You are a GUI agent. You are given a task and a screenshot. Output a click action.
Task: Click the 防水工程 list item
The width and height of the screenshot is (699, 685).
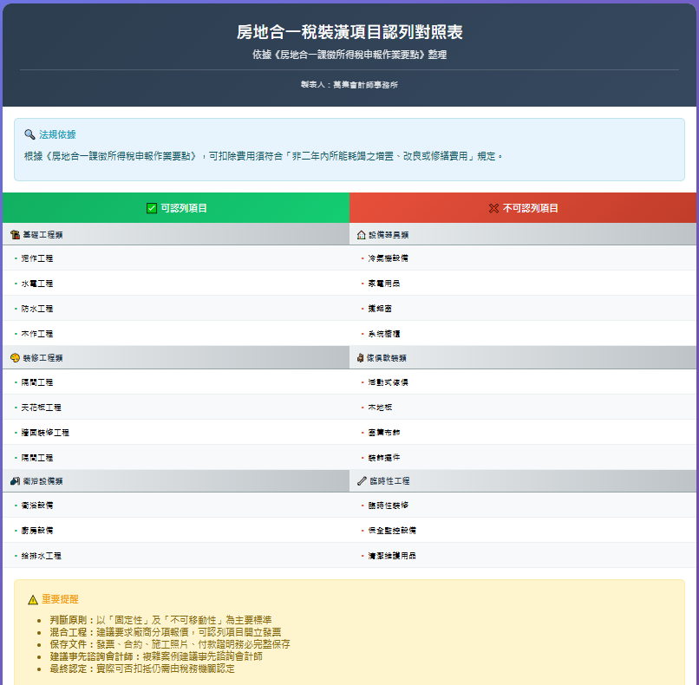click(37, 309)
